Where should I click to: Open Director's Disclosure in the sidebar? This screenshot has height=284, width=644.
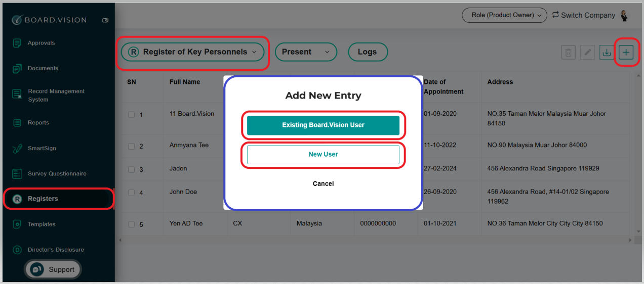click(x=56, y=250)
